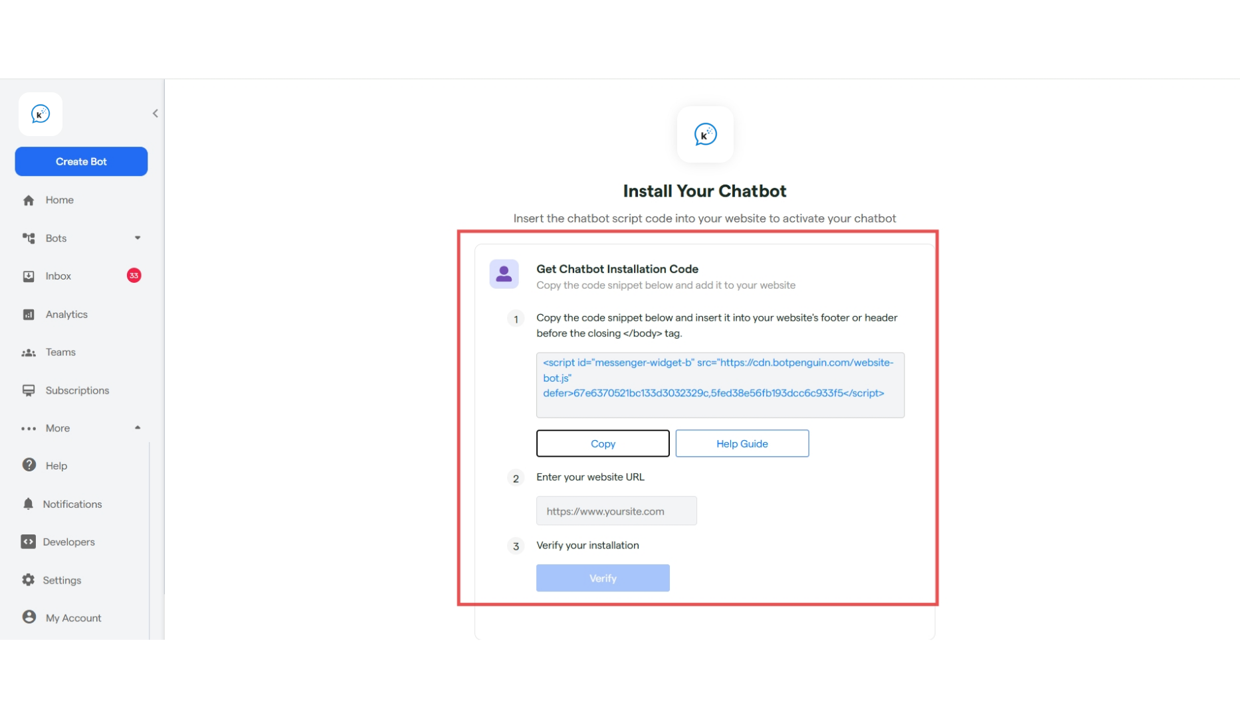The image size is (1240, 717).
Task: Open the Developers sidebar entry
Action: coord(69,542)
